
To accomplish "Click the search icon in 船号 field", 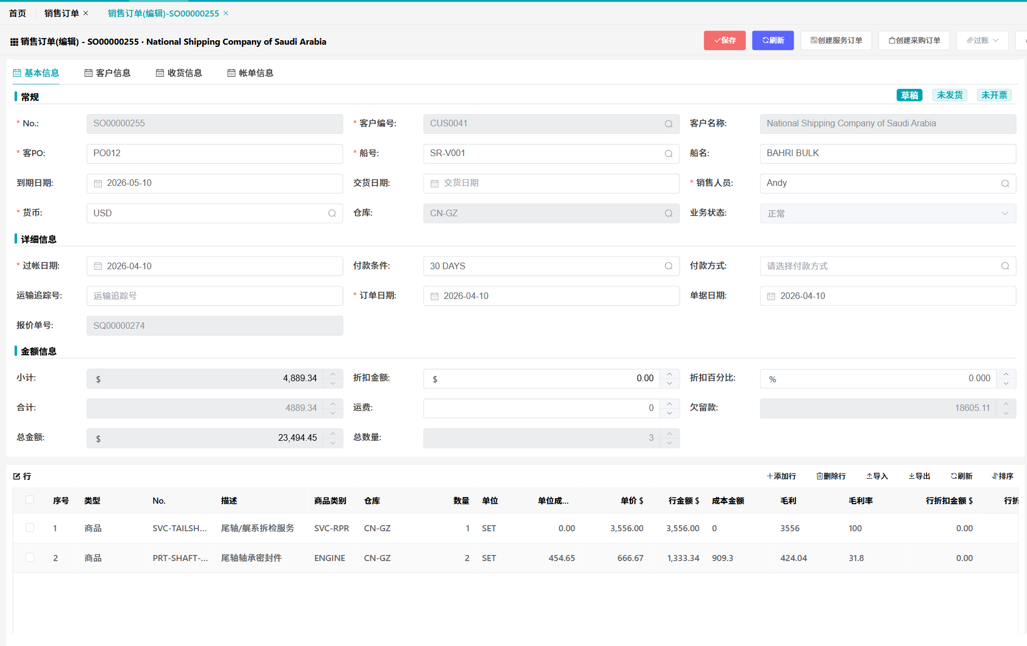I will coord(668,154).
